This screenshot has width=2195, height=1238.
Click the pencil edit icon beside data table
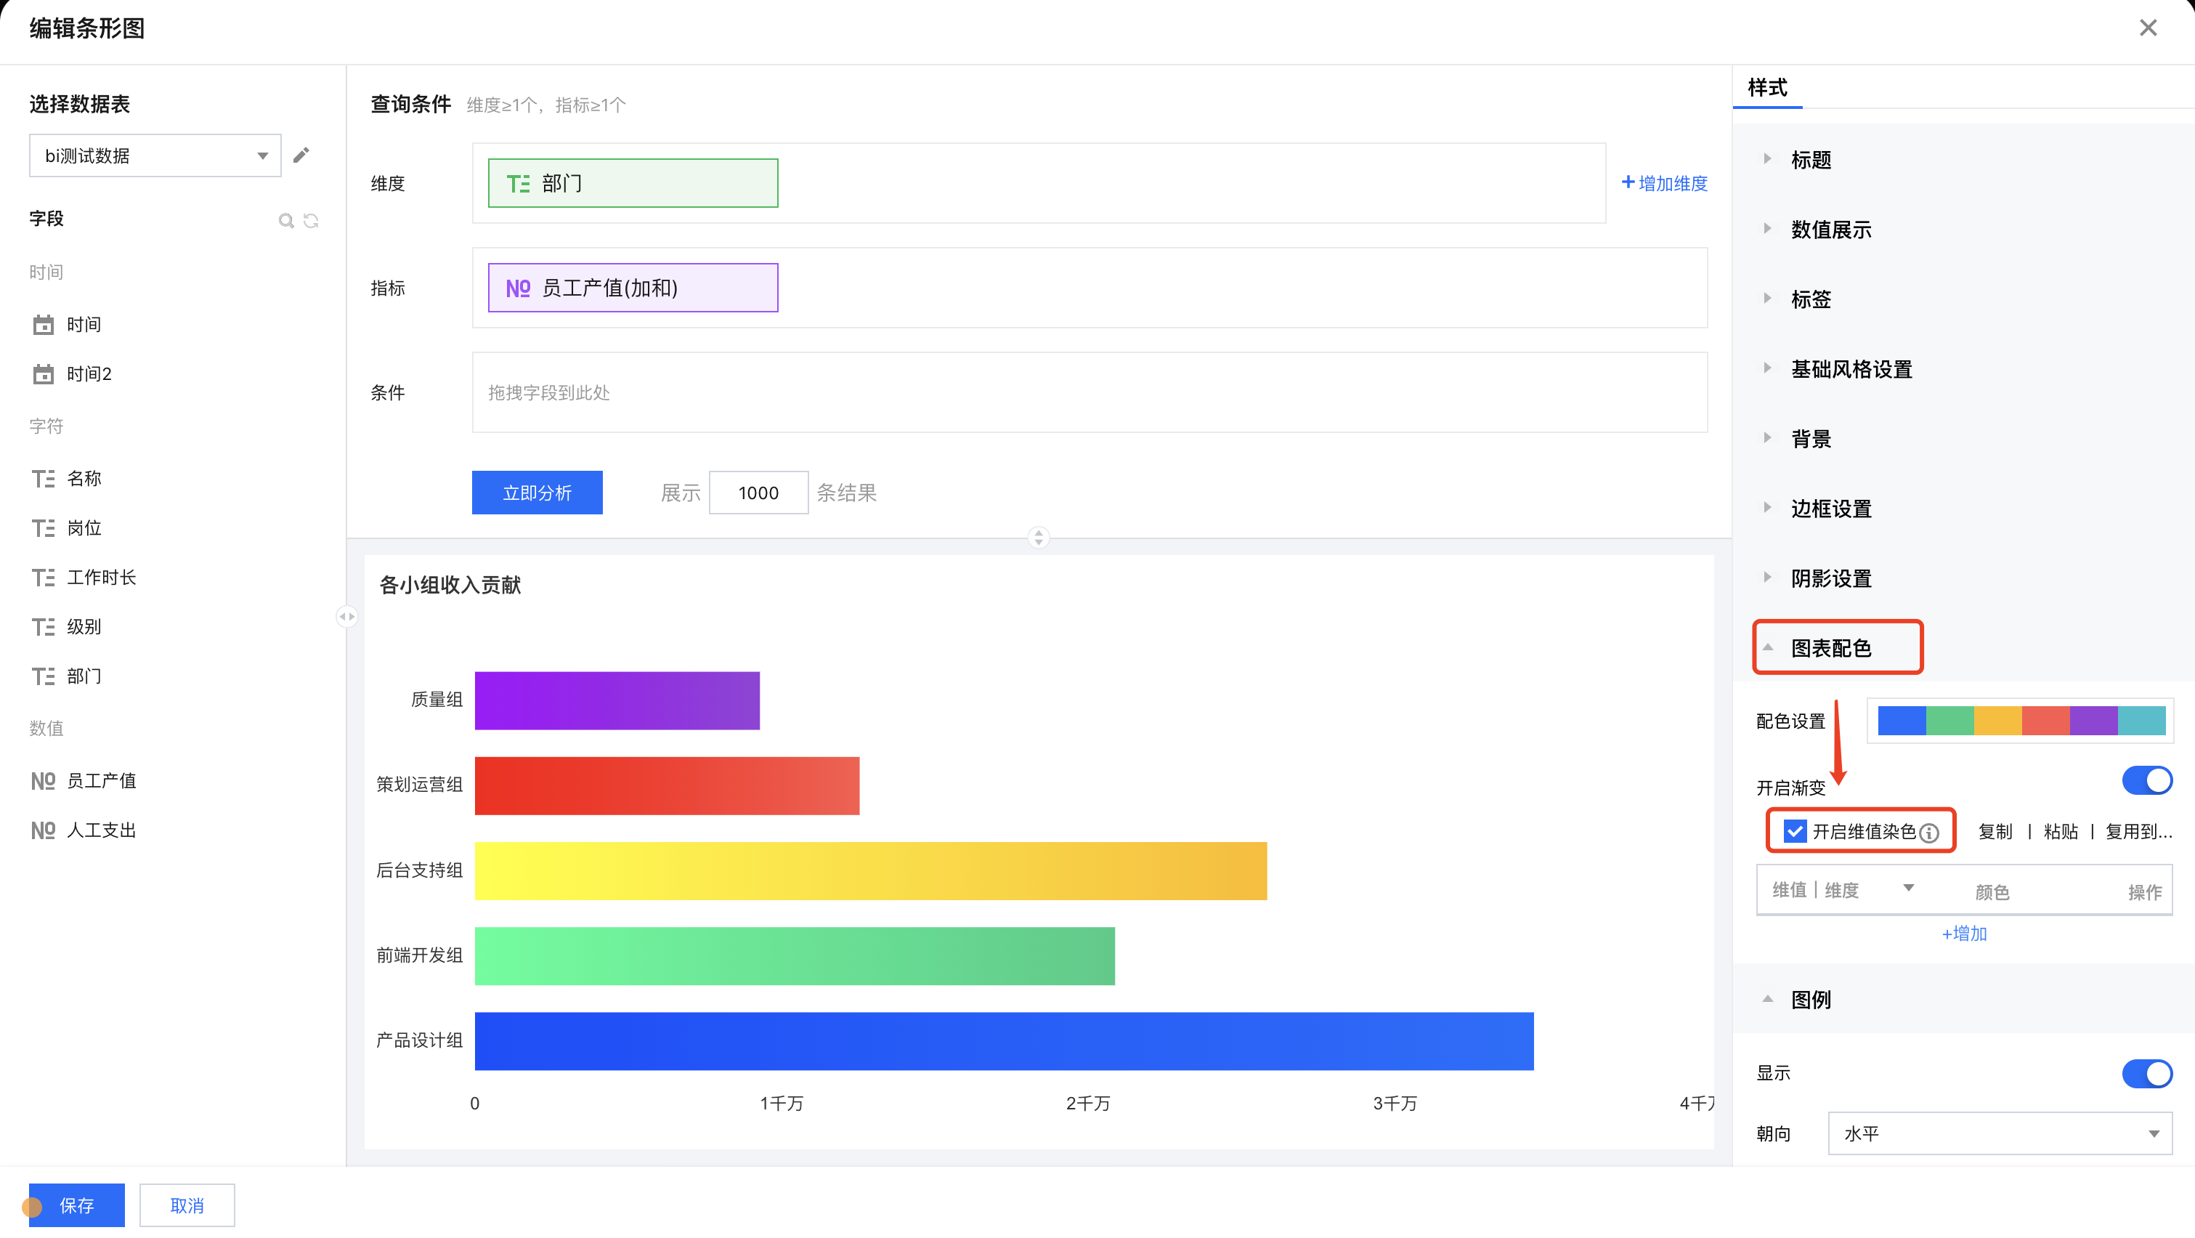301,155
